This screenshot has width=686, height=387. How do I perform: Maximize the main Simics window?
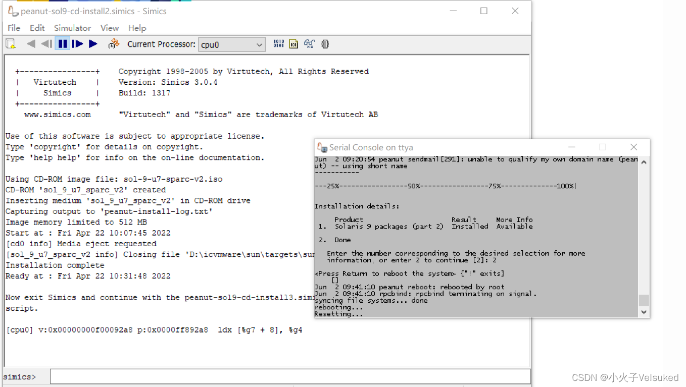(484, 11)
